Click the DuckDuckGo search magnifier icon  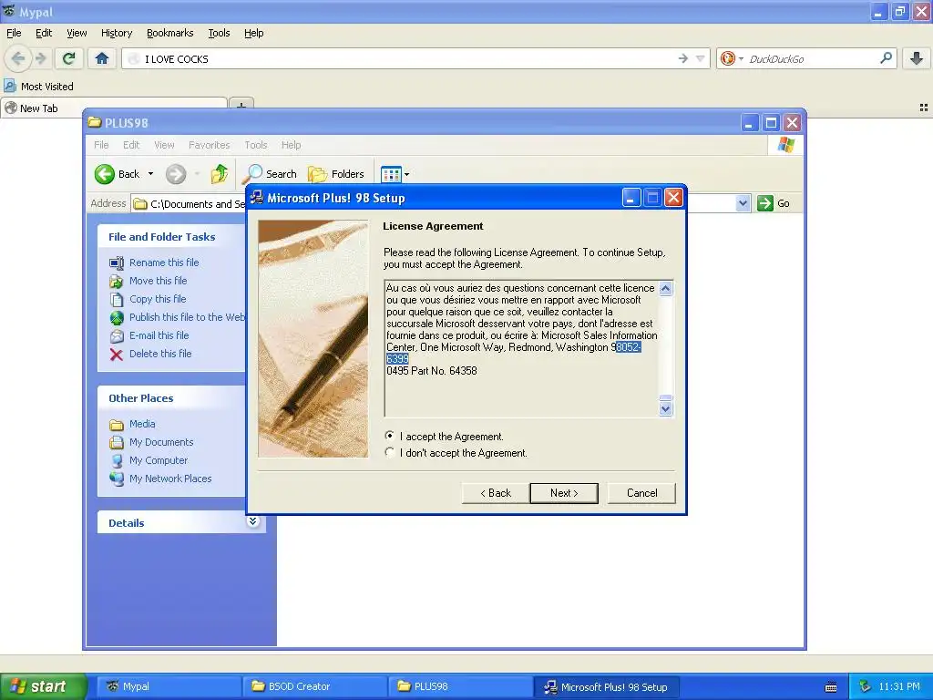tap(886, 58)
